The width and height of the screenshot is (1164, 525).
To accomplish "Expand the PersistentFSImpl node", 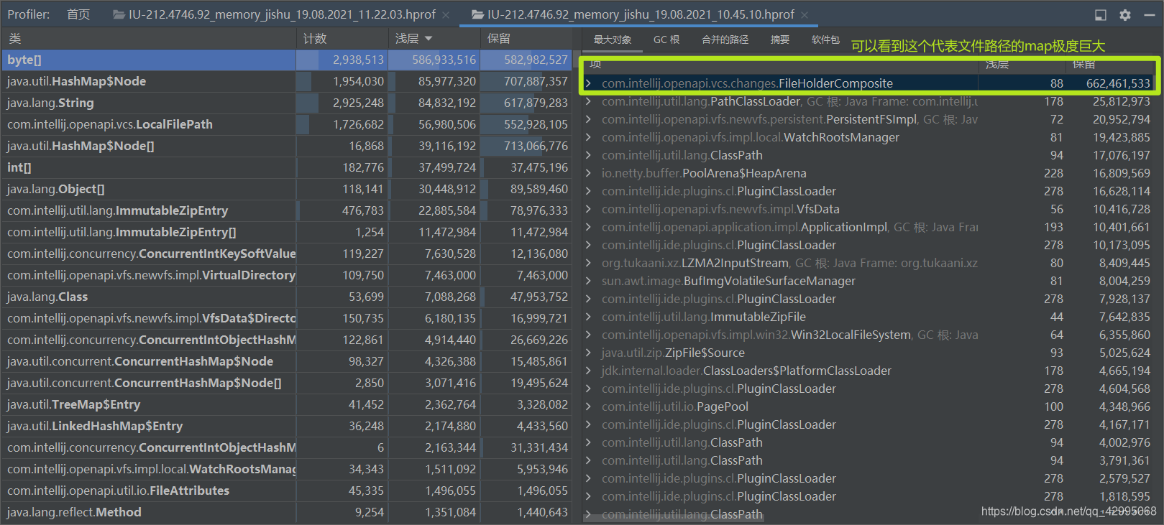I will click(x=588, y=119).
